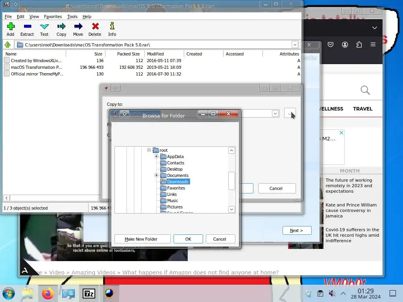Select the root folder in tree
The image size is (403, 302).
[x=161, y=150]
